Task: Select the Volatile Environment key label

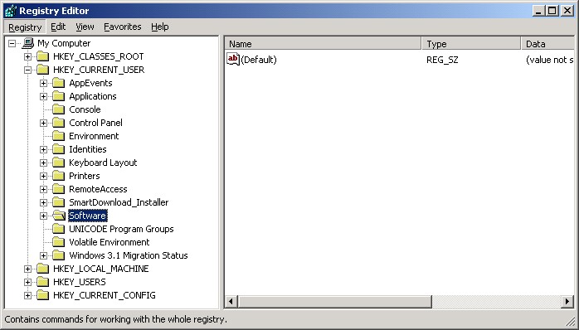Action: (x=109, y=242)
